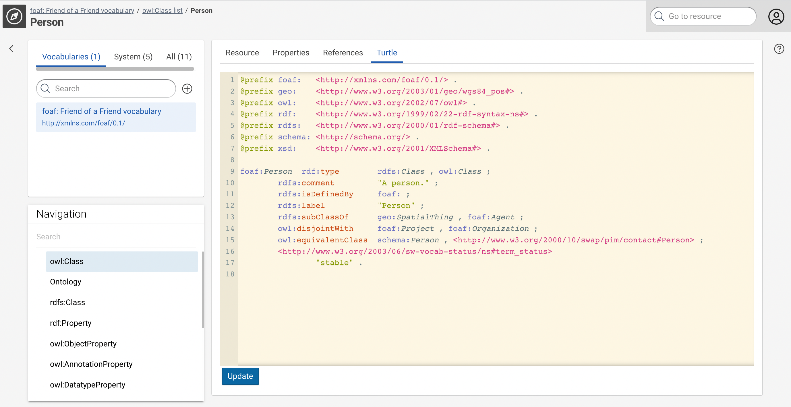Viewport: 791px width, 407px height.
Task: Open the References tab
Action: 343,53
